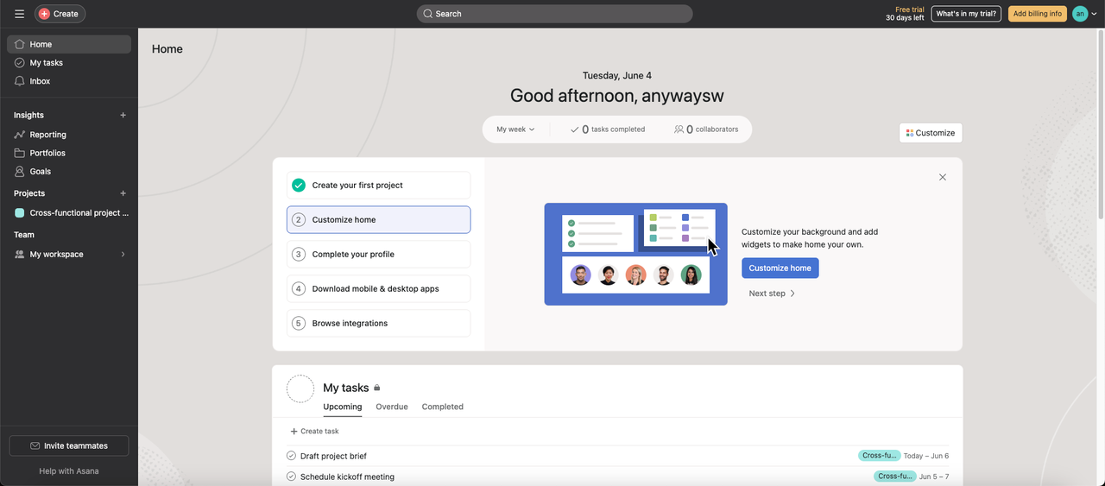
Task: Click Add billing info button
Action: tap(1038, 14)
